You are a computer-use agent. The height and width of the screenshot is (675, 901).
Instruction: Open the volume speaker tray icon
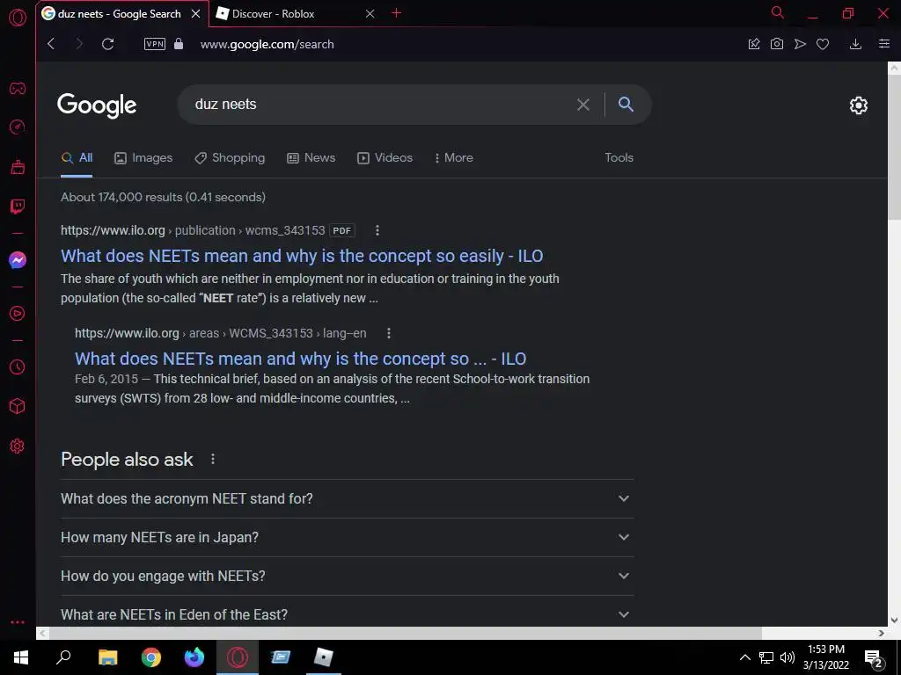tap(787, 657)
